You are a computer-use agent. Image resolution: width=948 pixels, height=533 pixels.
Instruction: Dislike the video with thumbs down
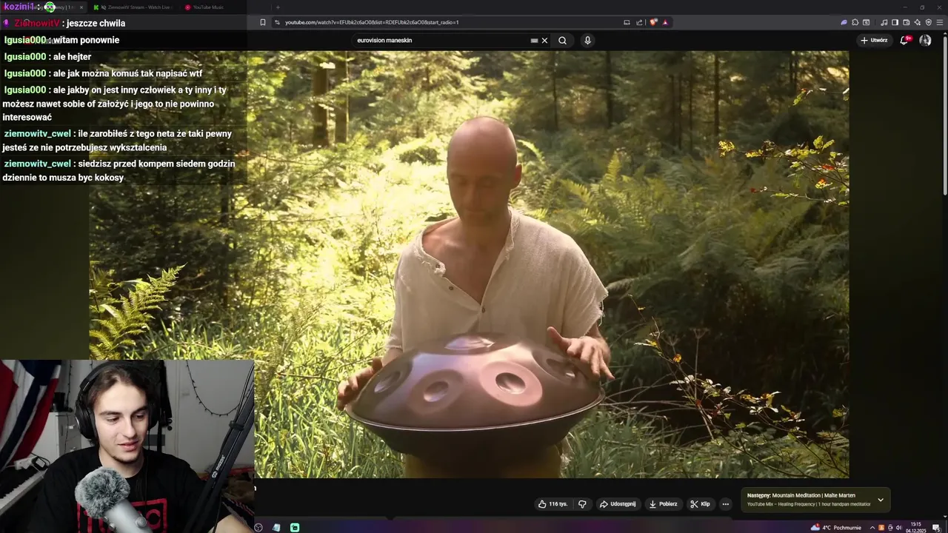coord(582,504)
